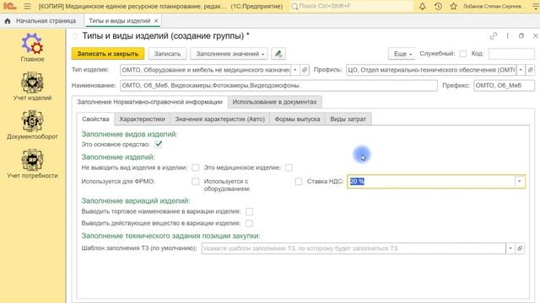Open the Учет изделий section icon

tap(32, 82)
